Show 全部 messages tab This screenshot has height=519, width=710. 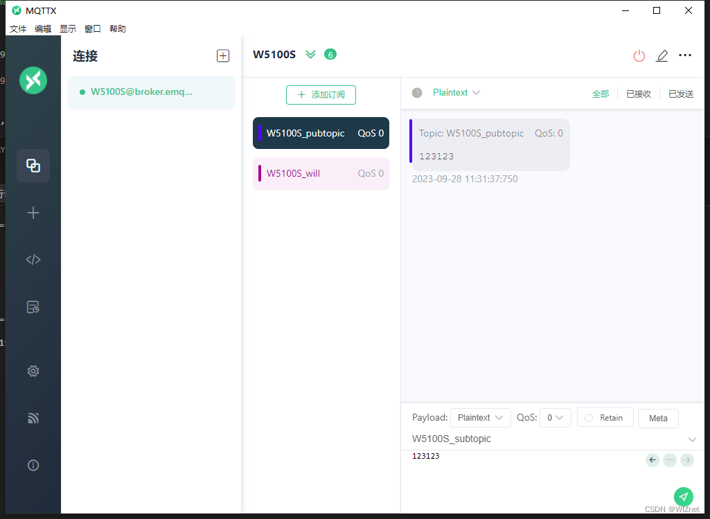pyautogui.click(x=601, y=94)
